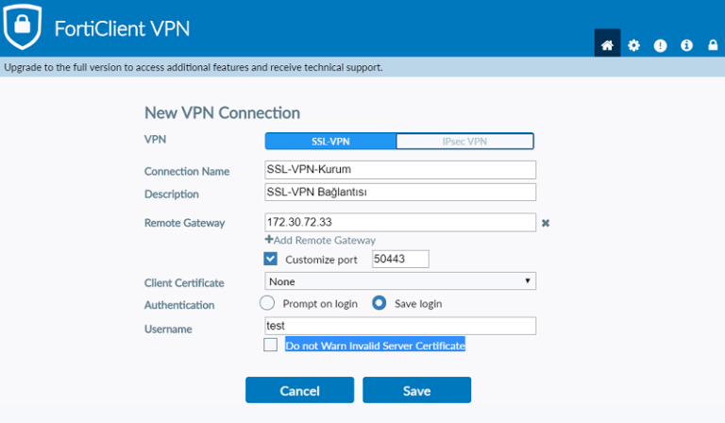Click the New VPN Connection heading
Screen dimensions: 725x423
(x=222, y=112)
